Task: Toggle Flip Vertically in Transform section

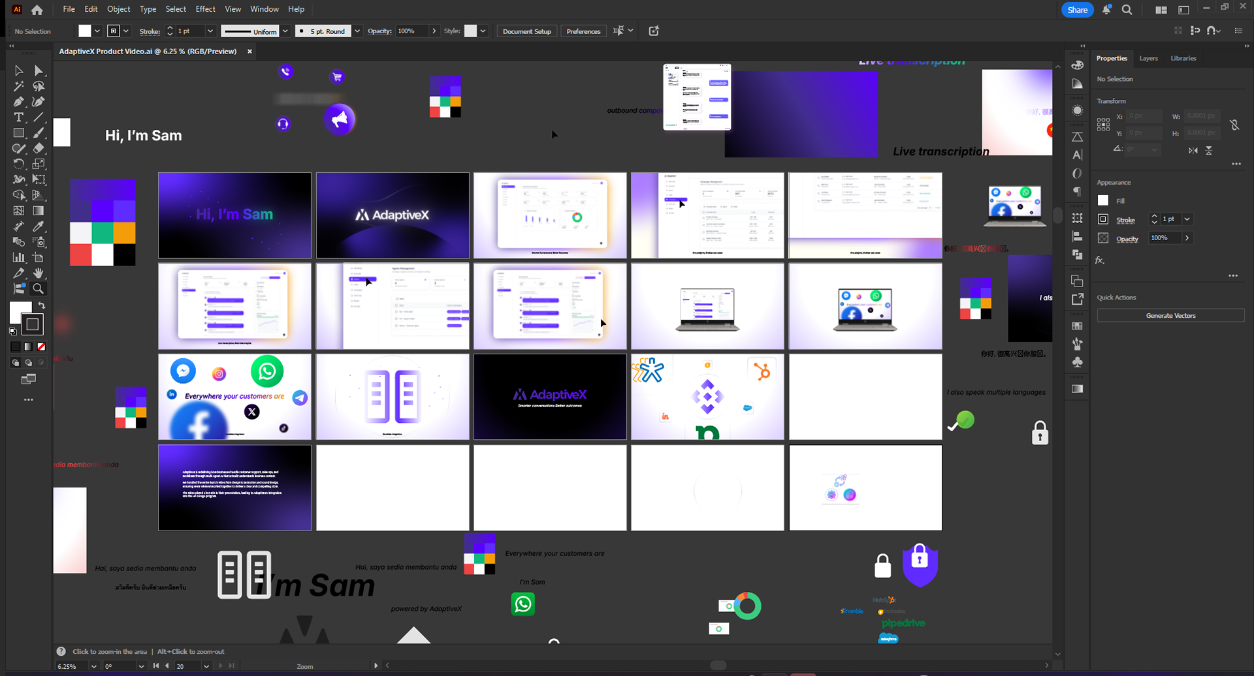Action: click(x=1209, y=150)
